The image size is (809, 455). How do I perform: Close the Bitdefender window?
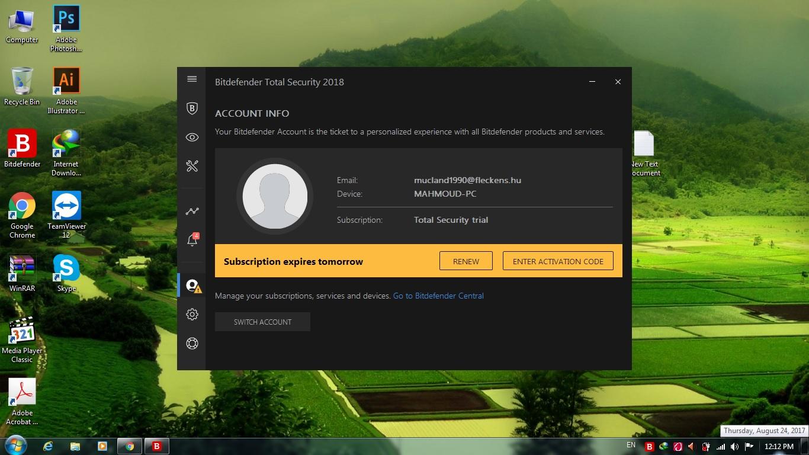tap(618, 82)
